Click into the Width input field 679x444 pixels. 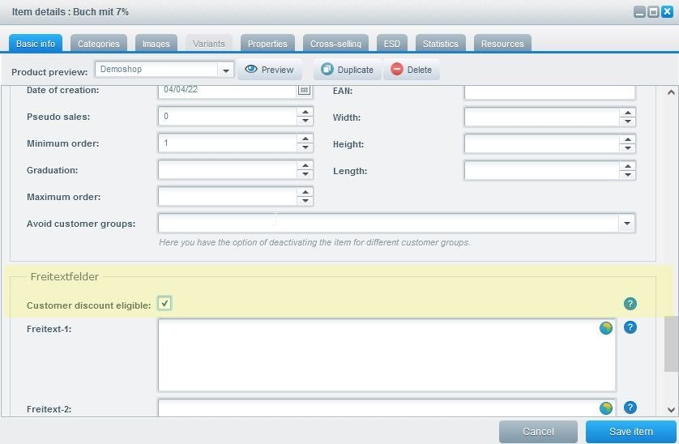point(542,117)
